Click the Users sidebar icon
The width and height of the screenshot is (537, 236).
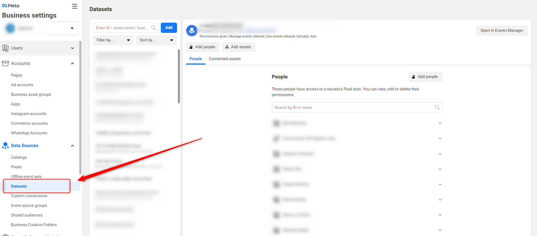pos(5,48)
